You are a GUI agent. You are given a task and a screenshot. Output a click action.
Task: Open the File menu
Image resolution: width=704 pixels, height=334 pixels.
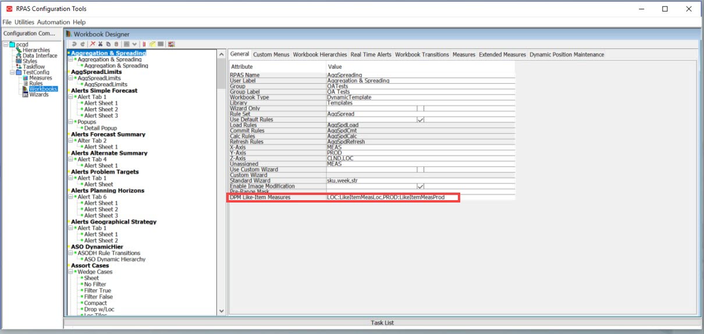tap(7, 22)
